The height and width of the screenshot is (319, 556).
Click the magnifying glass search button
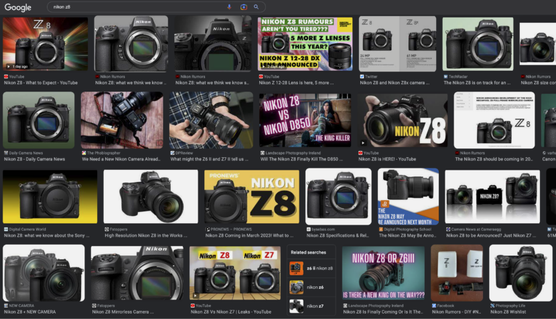click(x=256, y=7)
